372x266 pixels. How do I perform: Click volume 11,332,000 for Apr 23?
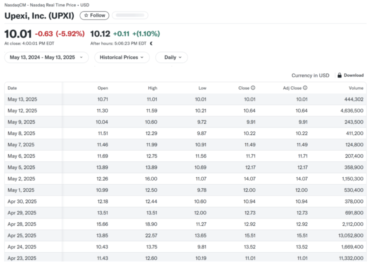tap(351, 258)
